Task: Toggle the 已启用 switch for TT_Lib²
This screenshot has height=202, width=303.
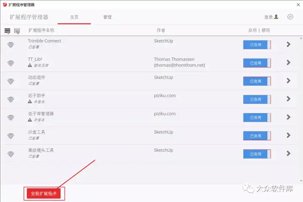Action: tap(257, 63)
